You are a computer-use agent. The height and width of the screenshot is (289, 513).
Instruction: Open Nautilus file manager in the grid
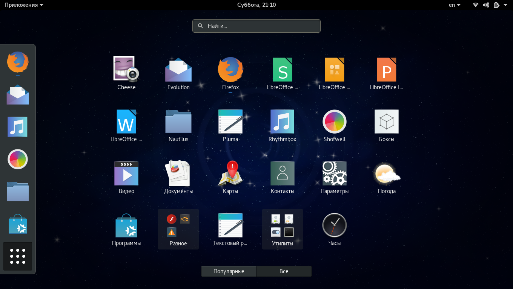click(x=178, y=125)
